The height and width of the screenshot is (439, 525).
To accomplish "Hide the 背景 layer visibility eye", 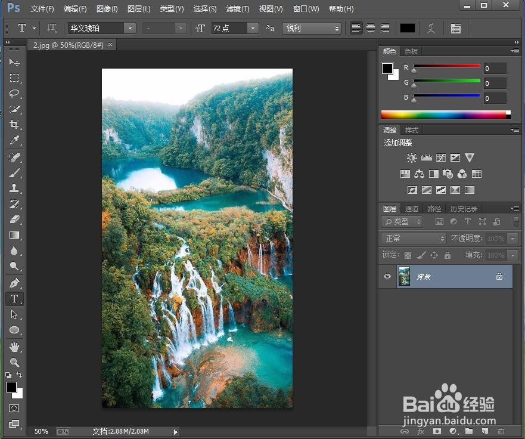I will pos(387,276).
